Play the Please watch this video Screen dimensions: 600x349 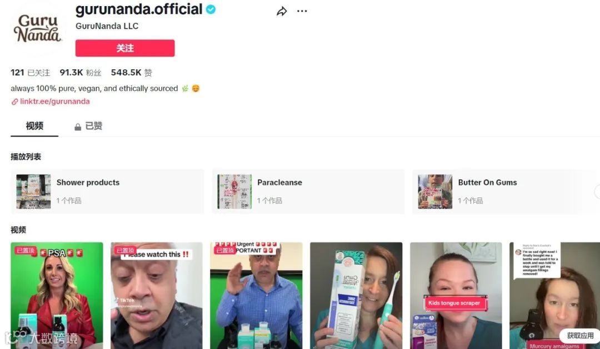point(157,296)
